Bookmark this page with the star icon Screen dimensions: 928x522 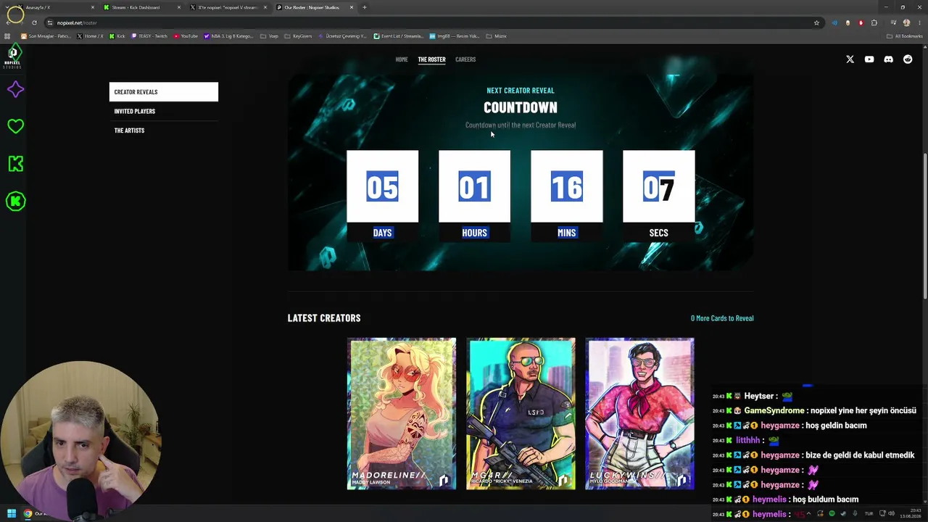coord(816,22)
